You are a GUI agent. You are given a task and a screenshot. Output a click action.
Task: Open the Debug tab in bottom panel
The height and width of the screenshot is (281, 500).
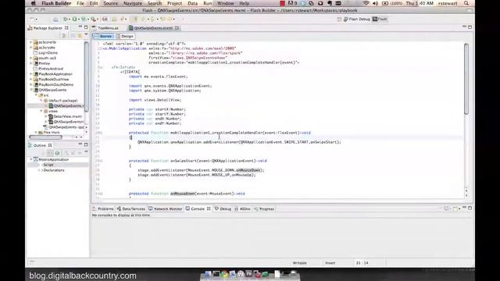coord(223,209)
